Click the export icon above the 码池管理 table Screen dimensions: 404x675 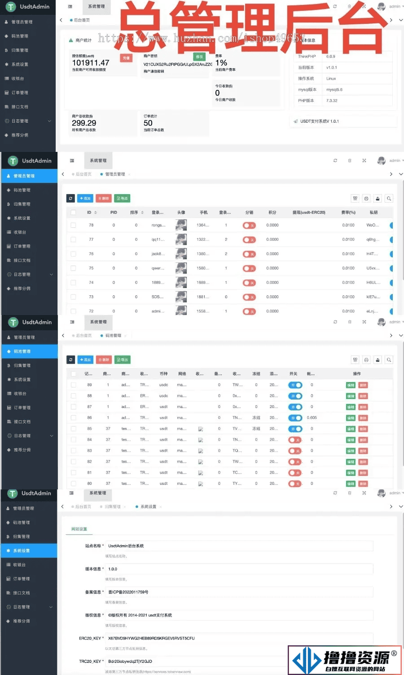tap(378, 360)
